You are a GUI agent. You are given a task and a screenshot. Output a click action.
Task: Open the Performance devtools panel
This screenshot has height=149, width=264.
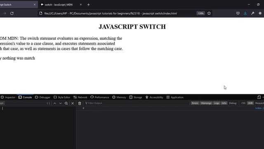coord(100,97)
